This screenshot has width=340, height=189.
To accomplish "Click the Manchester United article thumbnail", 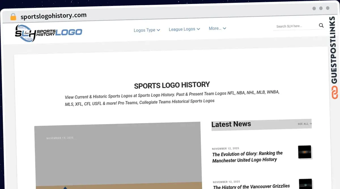I will [305, 152].
